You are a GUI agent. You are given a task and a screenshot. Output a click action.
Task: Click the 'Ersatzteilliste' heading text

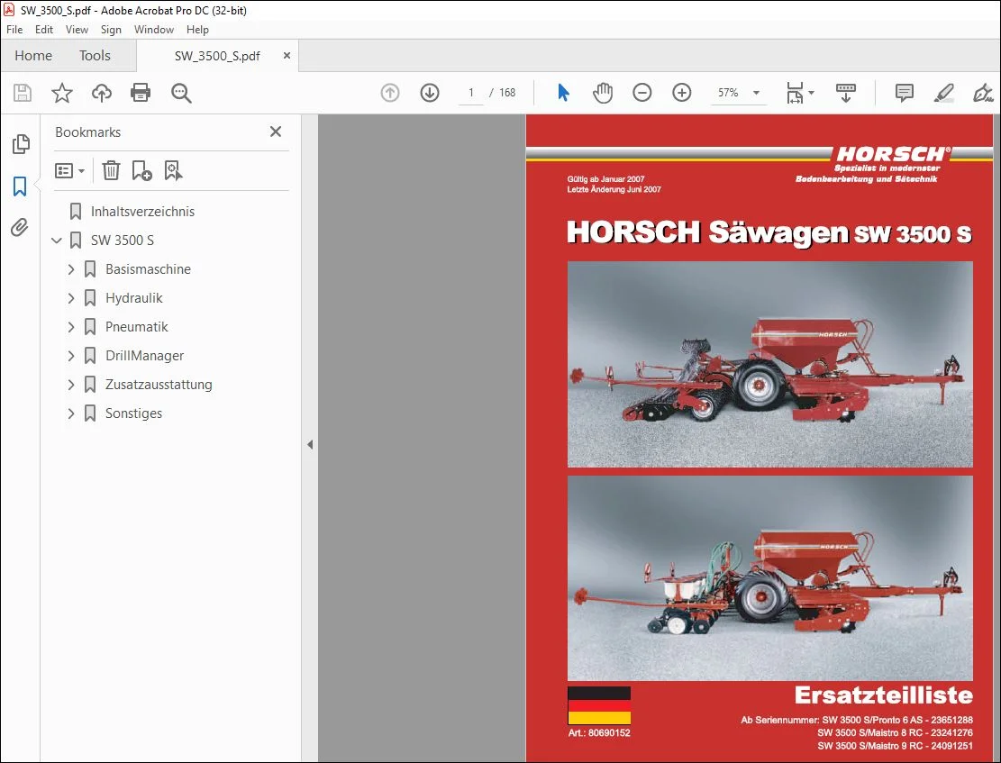[x=884, y=695]
